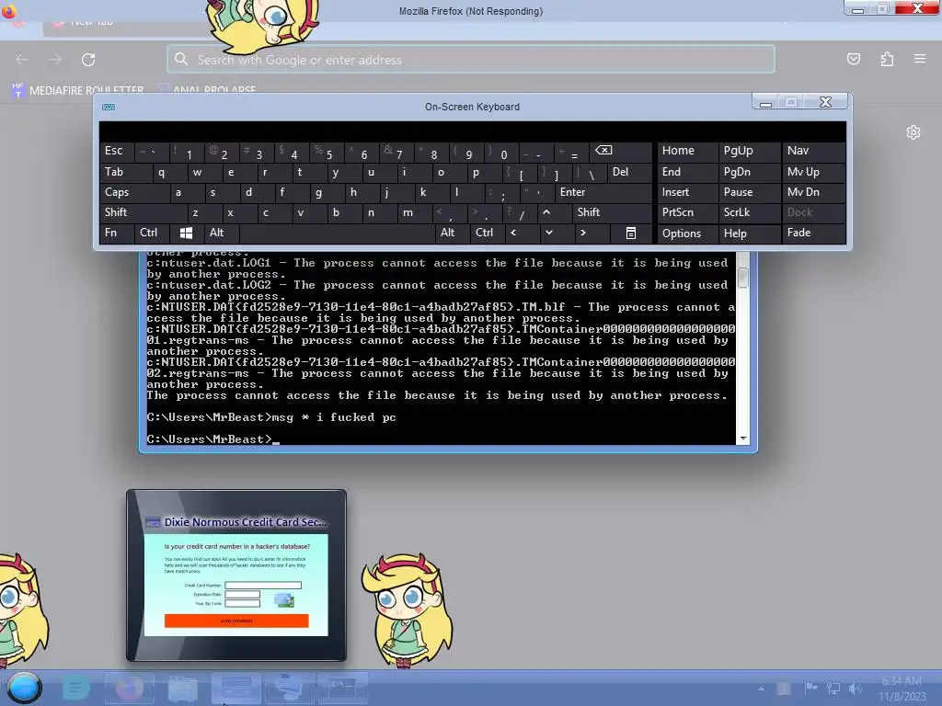
Task: Click Firefox back arrow
Action: [x=22, y=60]
